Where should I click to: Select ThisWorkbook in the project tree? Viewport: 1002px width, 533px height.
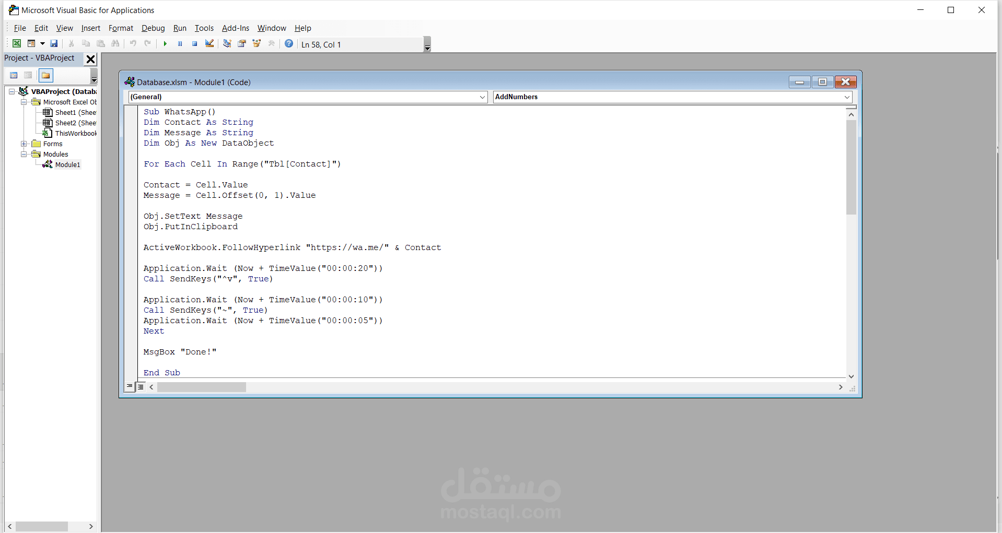click(x=76, y=133)
